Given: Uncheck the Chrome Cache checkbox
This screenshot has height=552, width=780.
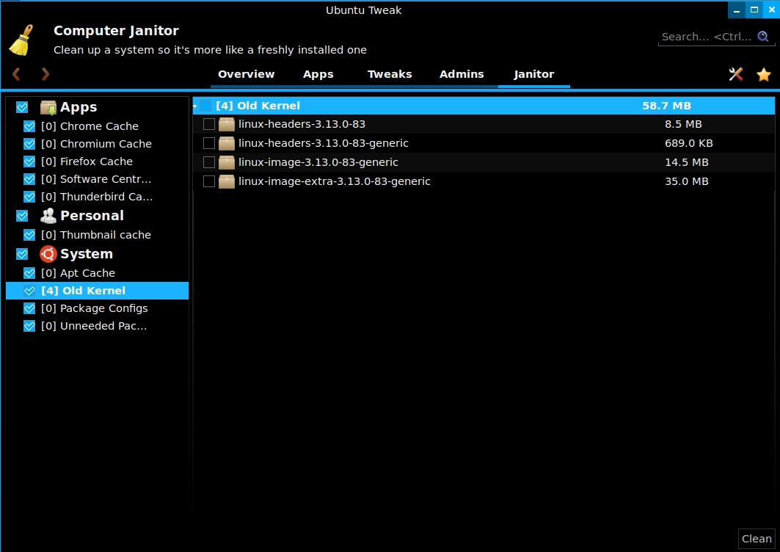Looking at the screenshot, I should click(x=29, y=126).
